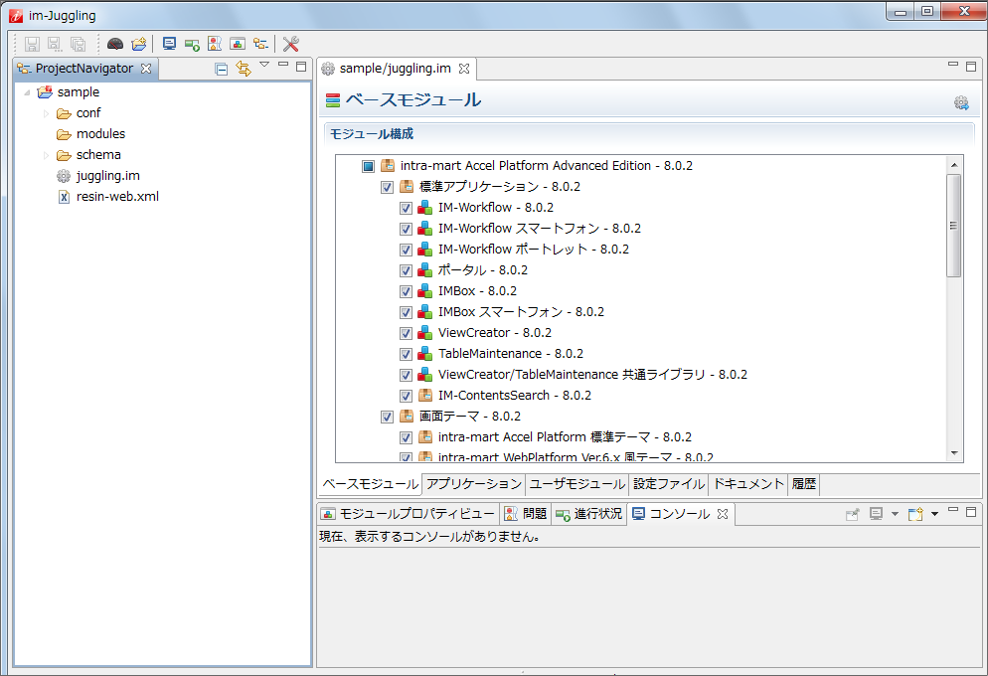This screenshot has height=676, width=988.
Task: Close the コンソール view tab
Action: (x=723, y=513)
